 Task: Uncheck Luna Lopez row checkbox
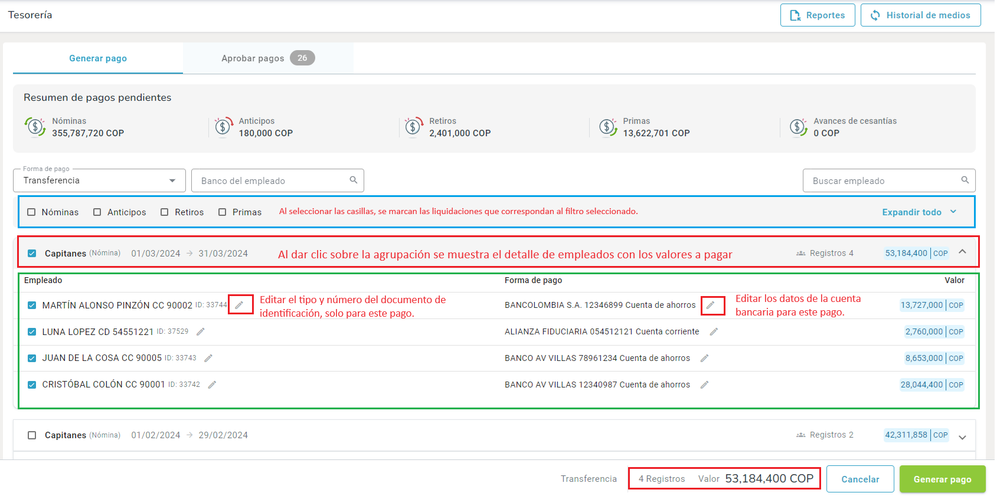coord(32,331)
